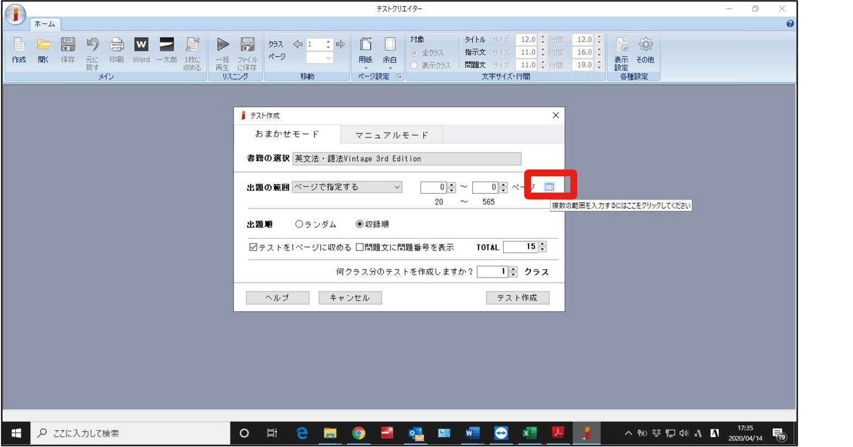Image resolution: width=853 pixels, height=447 pixels.
Task: Select the 収録順 radio button
Action: [x=359, y=224]
